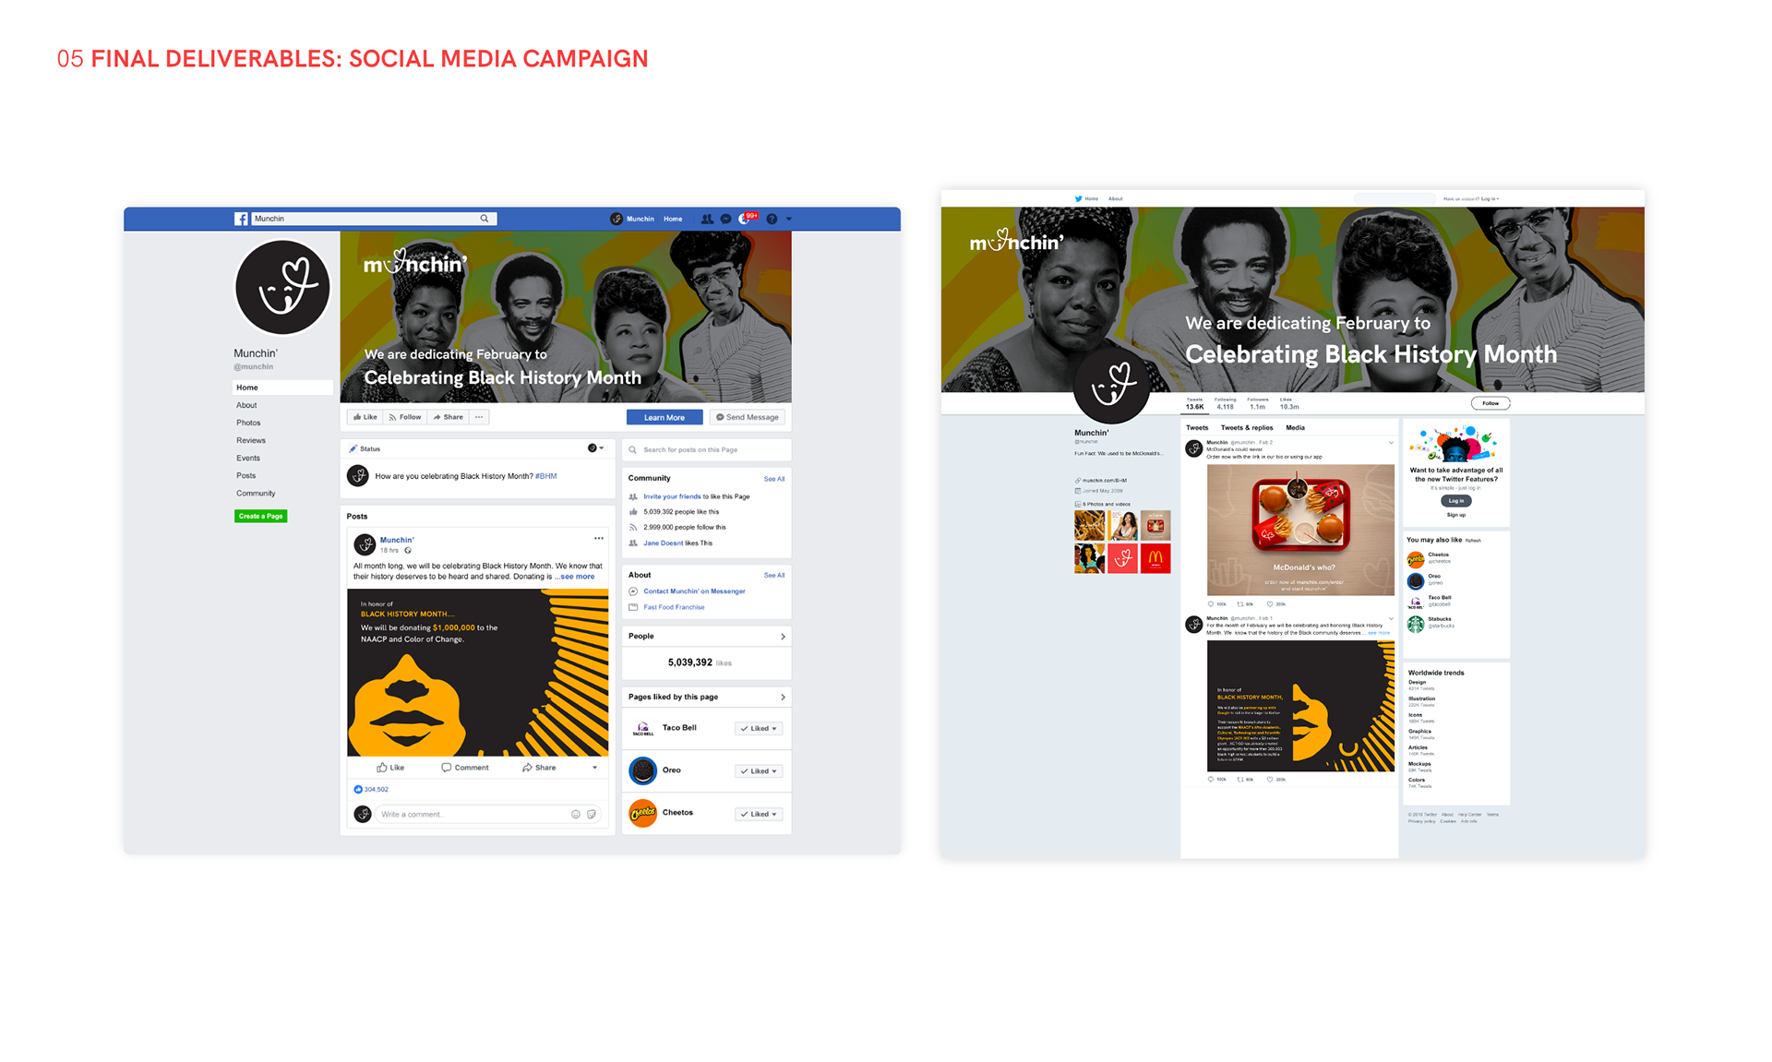Switch to Tweets & replies tab
Image resolution: width=1772 pixels, height=1062 pixels.
[x=1247, y=428]
